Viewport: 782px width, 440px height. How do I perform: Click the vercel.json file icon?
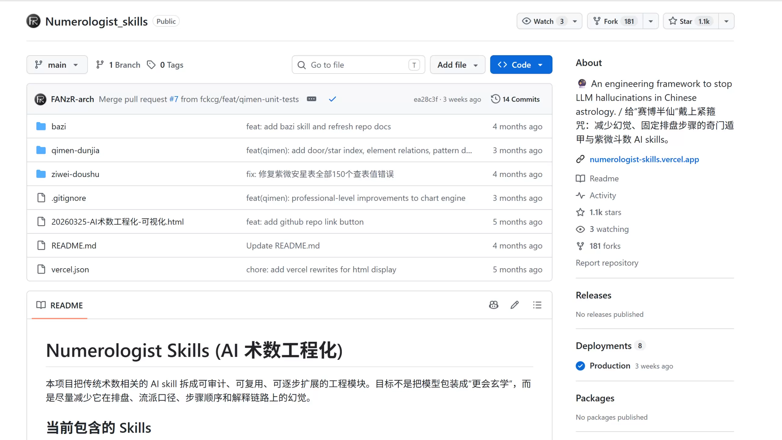(x=41, y=269)
